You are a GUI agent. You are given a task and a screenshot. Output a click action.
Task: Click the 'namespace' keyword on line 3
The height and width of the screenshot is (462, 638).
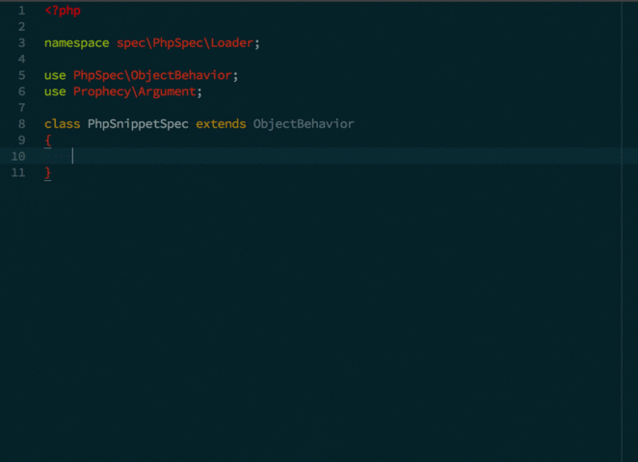[x=76, y=43]
